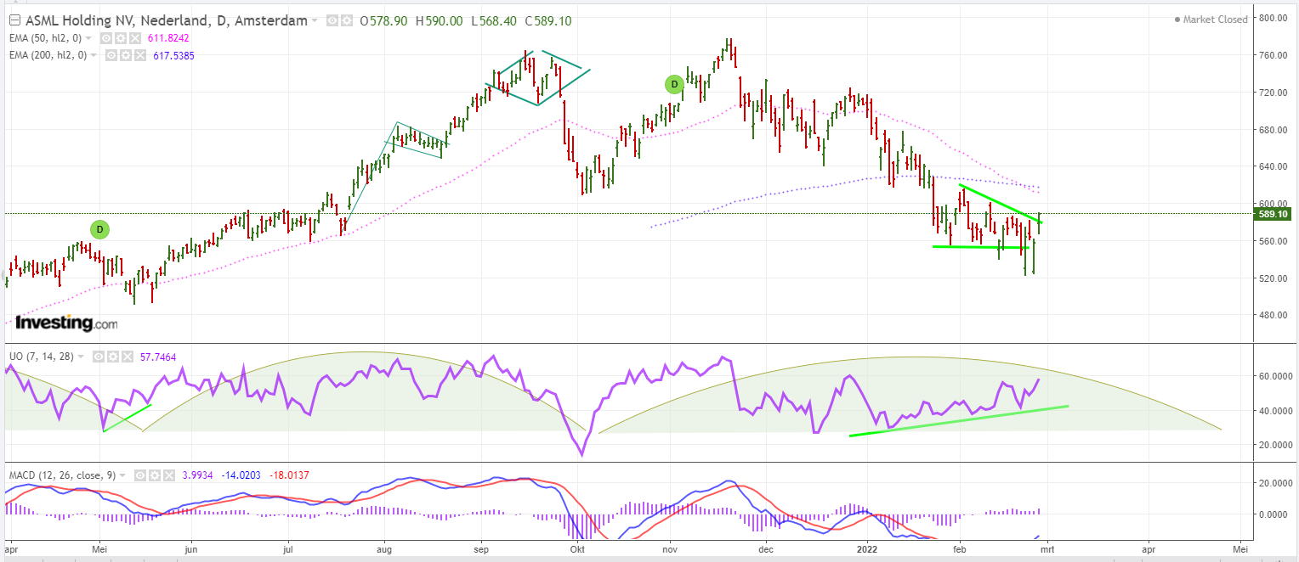This screenshot has width=1299, height=562.
Task: Select the MACD (12, 26, close, 9) label
Action: pyautogui.click(x=62, y=475)
